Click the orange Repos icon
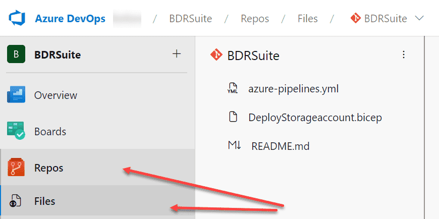 point(16,167)
